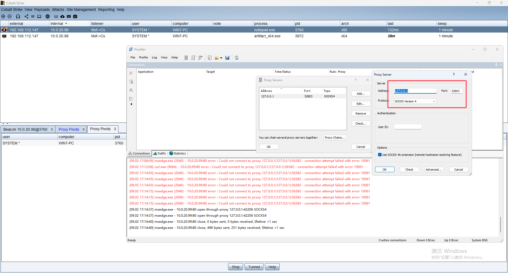View credentials via the password dots icon
This screenshot has height=273, width=508.
coord(56,16)
